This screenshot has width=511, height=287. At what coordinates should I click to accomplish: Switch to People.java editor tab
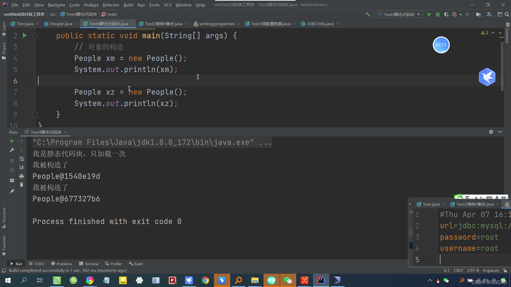[61, 24]
